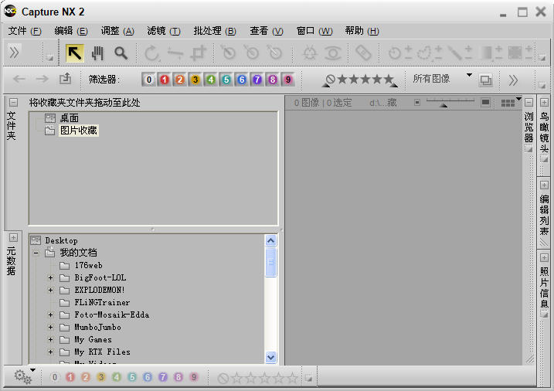Toggle filter label 1 red

[164, 79]
